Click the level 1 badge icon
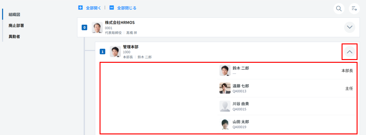This screenshot has height=135, width=366. click(x=102, y=52)
